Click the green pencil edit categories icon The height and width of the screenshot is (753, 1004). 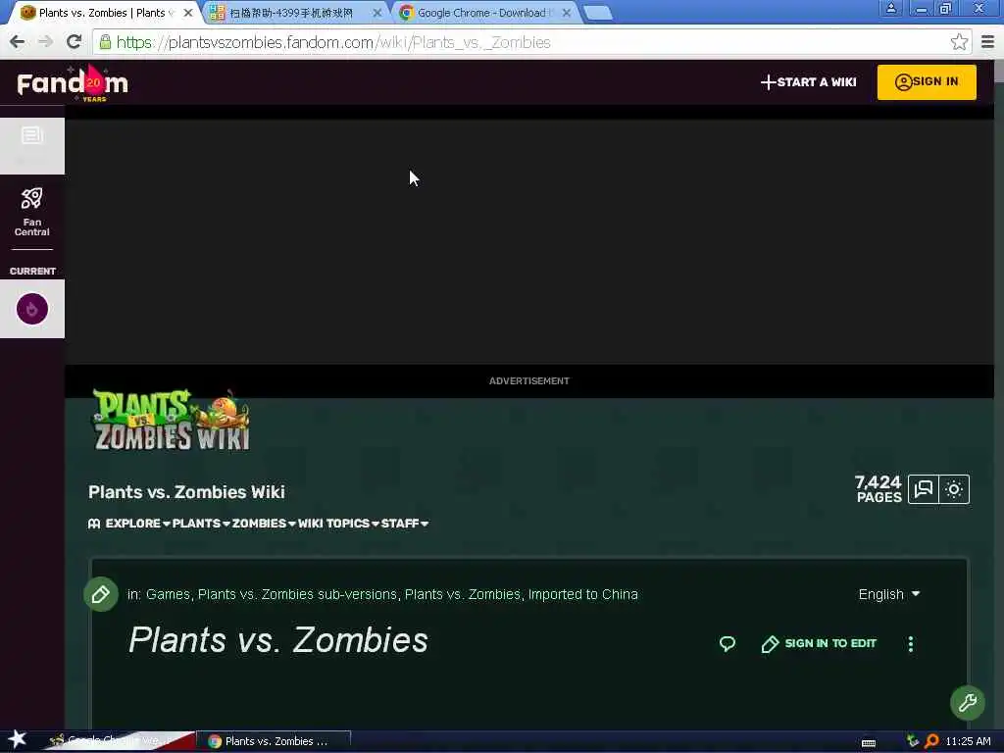(101, 594)
